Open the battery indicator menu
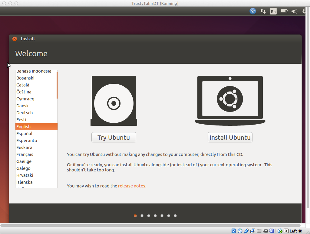Image resolution: width=310 pixels, height=234 pixels. (284, 11)
